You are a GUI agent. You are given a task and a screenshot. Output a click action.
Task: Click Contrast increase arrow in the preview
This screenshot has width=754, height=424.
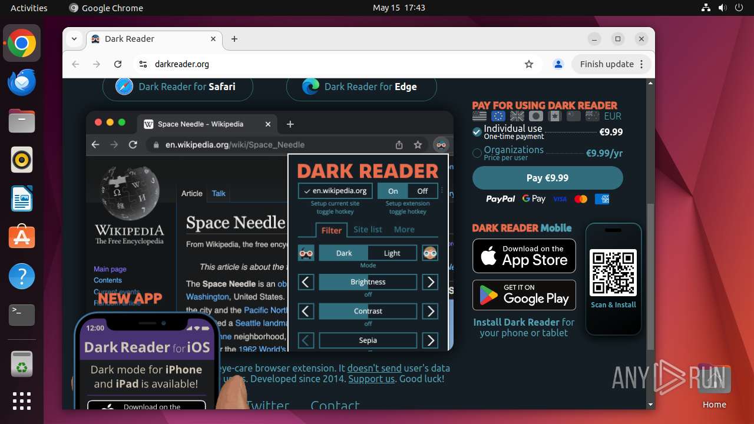430,311
